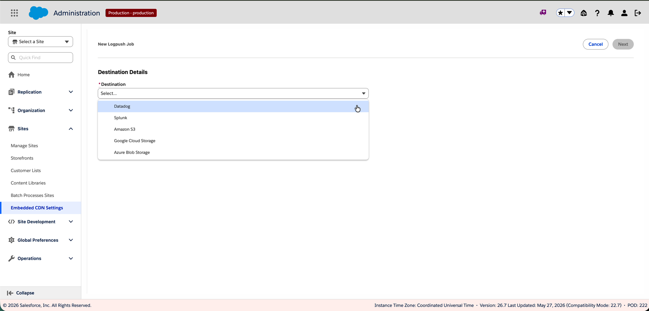Expand the Site Development chevron
The height and width of the screenshot is (311, 649).
[x=71, y=222]
